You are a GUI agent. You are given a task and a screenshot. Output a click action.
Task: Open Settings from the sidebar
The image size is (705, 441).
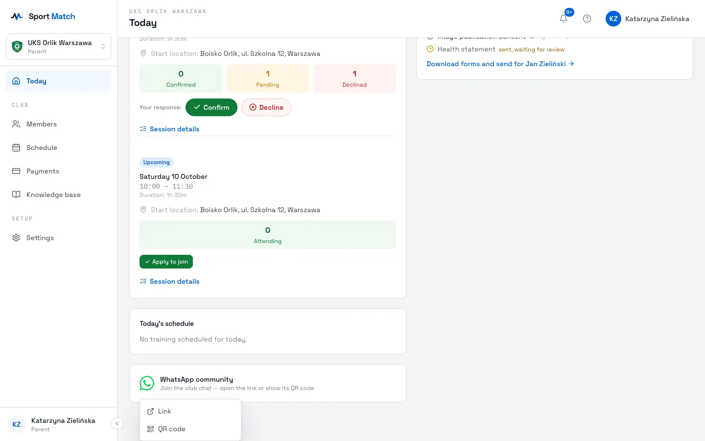click(58, 238)
